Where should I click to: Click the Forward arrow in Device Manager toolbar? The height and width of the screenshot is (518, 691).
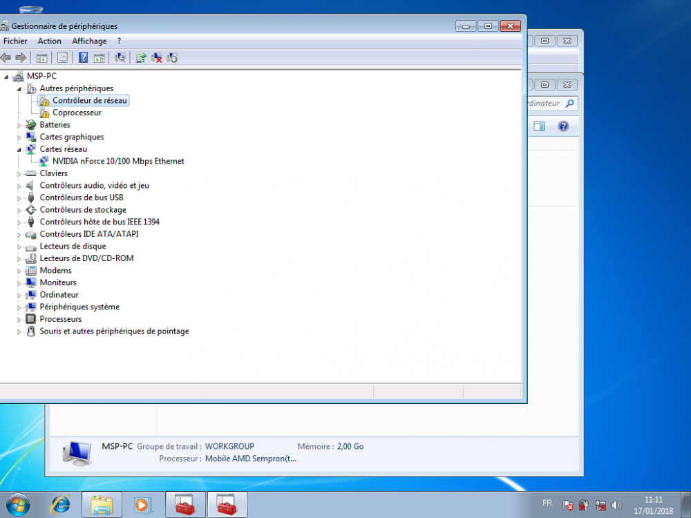pyautogui.click(x=21, y=57)
